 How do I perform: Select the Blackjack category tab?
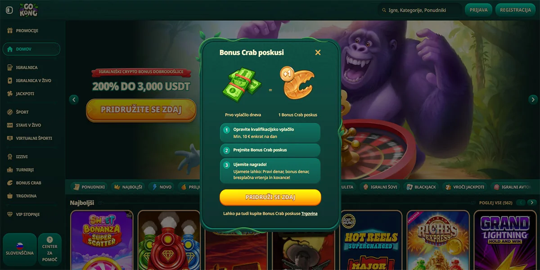421,187
